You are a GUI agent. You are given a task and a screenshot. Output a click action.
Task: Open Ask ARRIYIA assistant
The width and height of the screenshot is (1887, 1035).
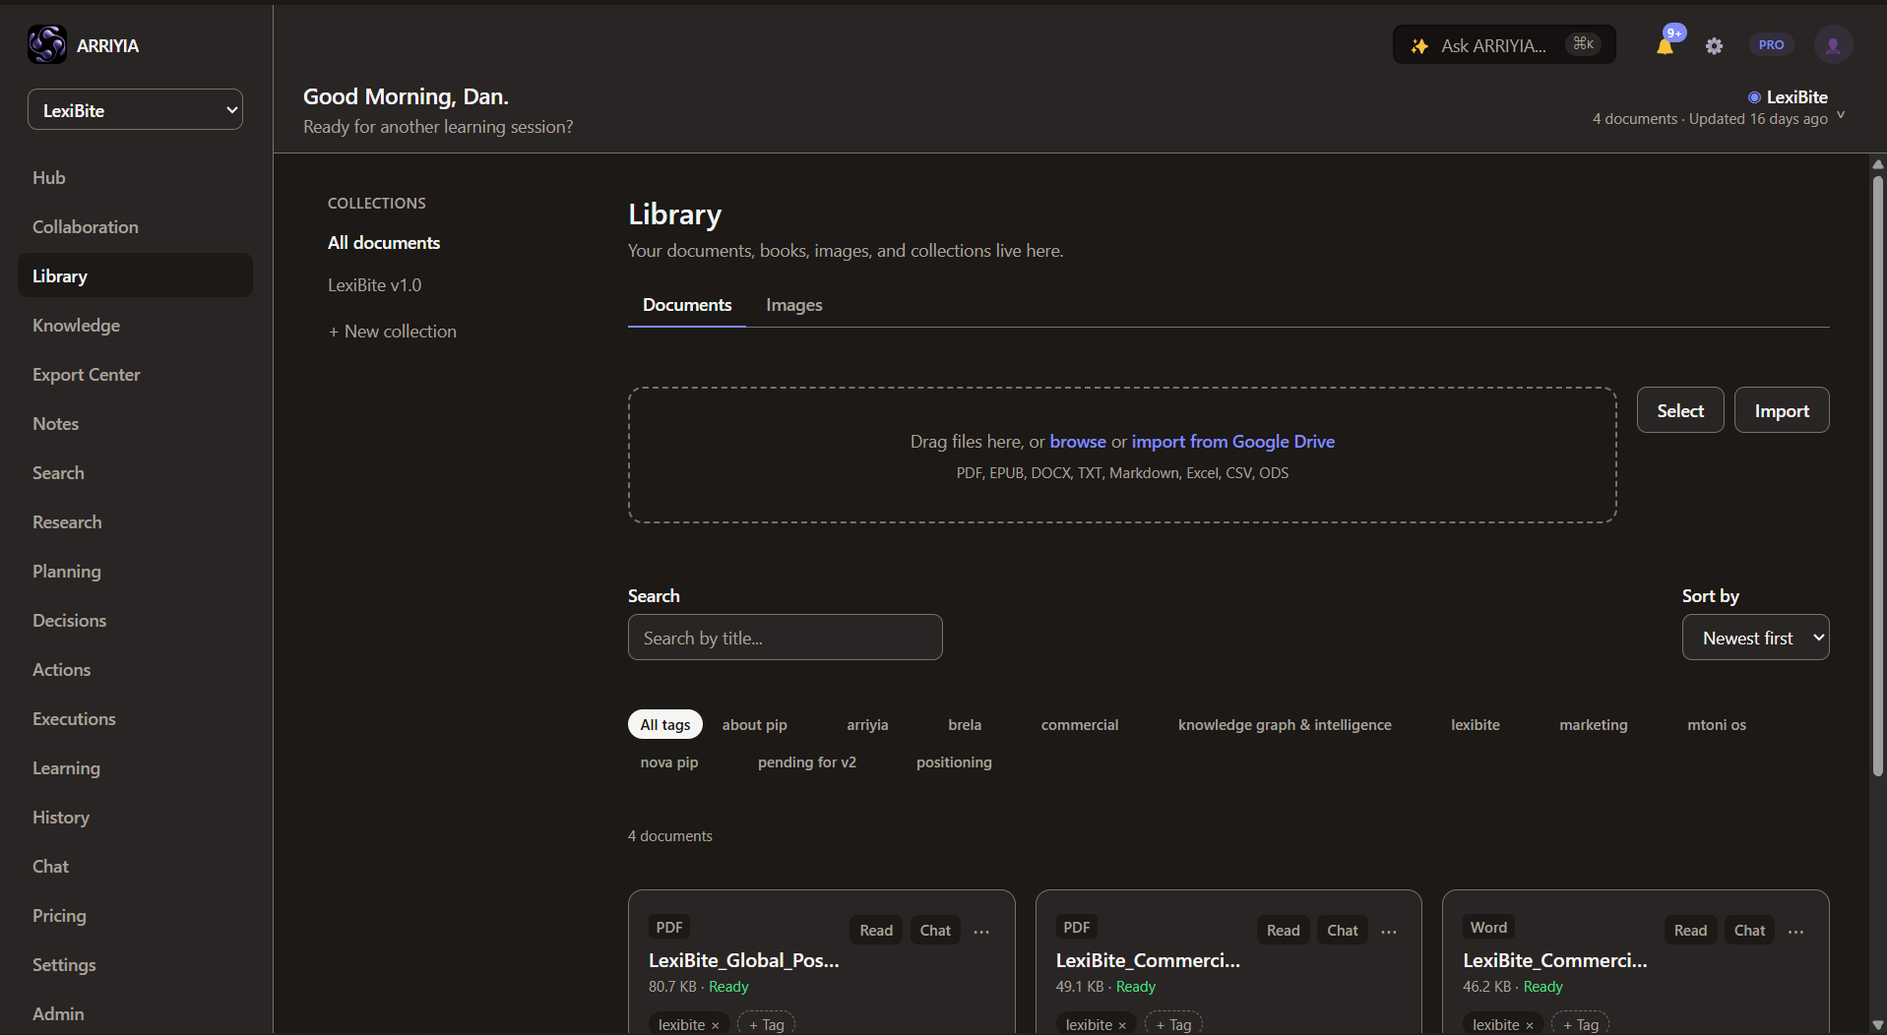[1504, 45]
